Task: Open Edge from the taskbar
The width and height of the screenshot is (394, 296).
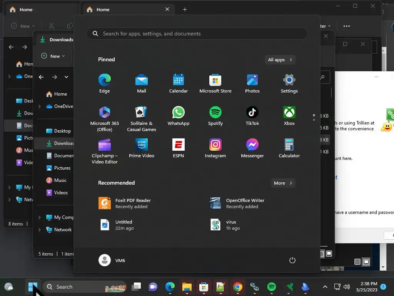Action: coord(170,287)
